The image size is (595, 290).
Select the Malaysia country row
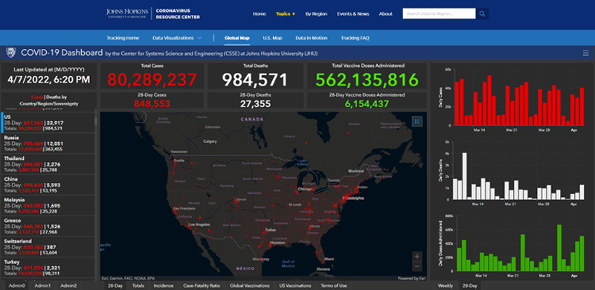(x=48, y=205)
